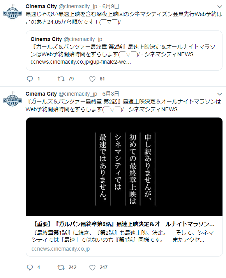Image resolution: width=226 pixels, height=278 pixels.
Task: Click Cinema City name in quoted tweet
Action: (46, 39)
